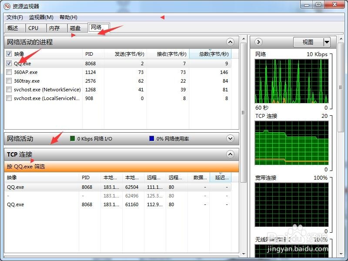Open the 监视器(M) menu

click(x=41, y=17)
